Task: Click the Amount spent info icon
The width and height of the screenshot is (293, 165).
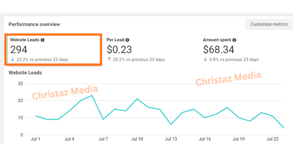Action: tap(234, 40)
